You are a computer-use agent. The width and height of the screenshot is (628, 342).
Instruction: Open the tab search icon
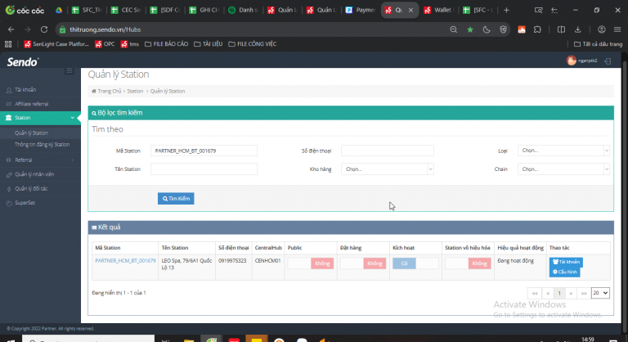[x=538, y=10]
